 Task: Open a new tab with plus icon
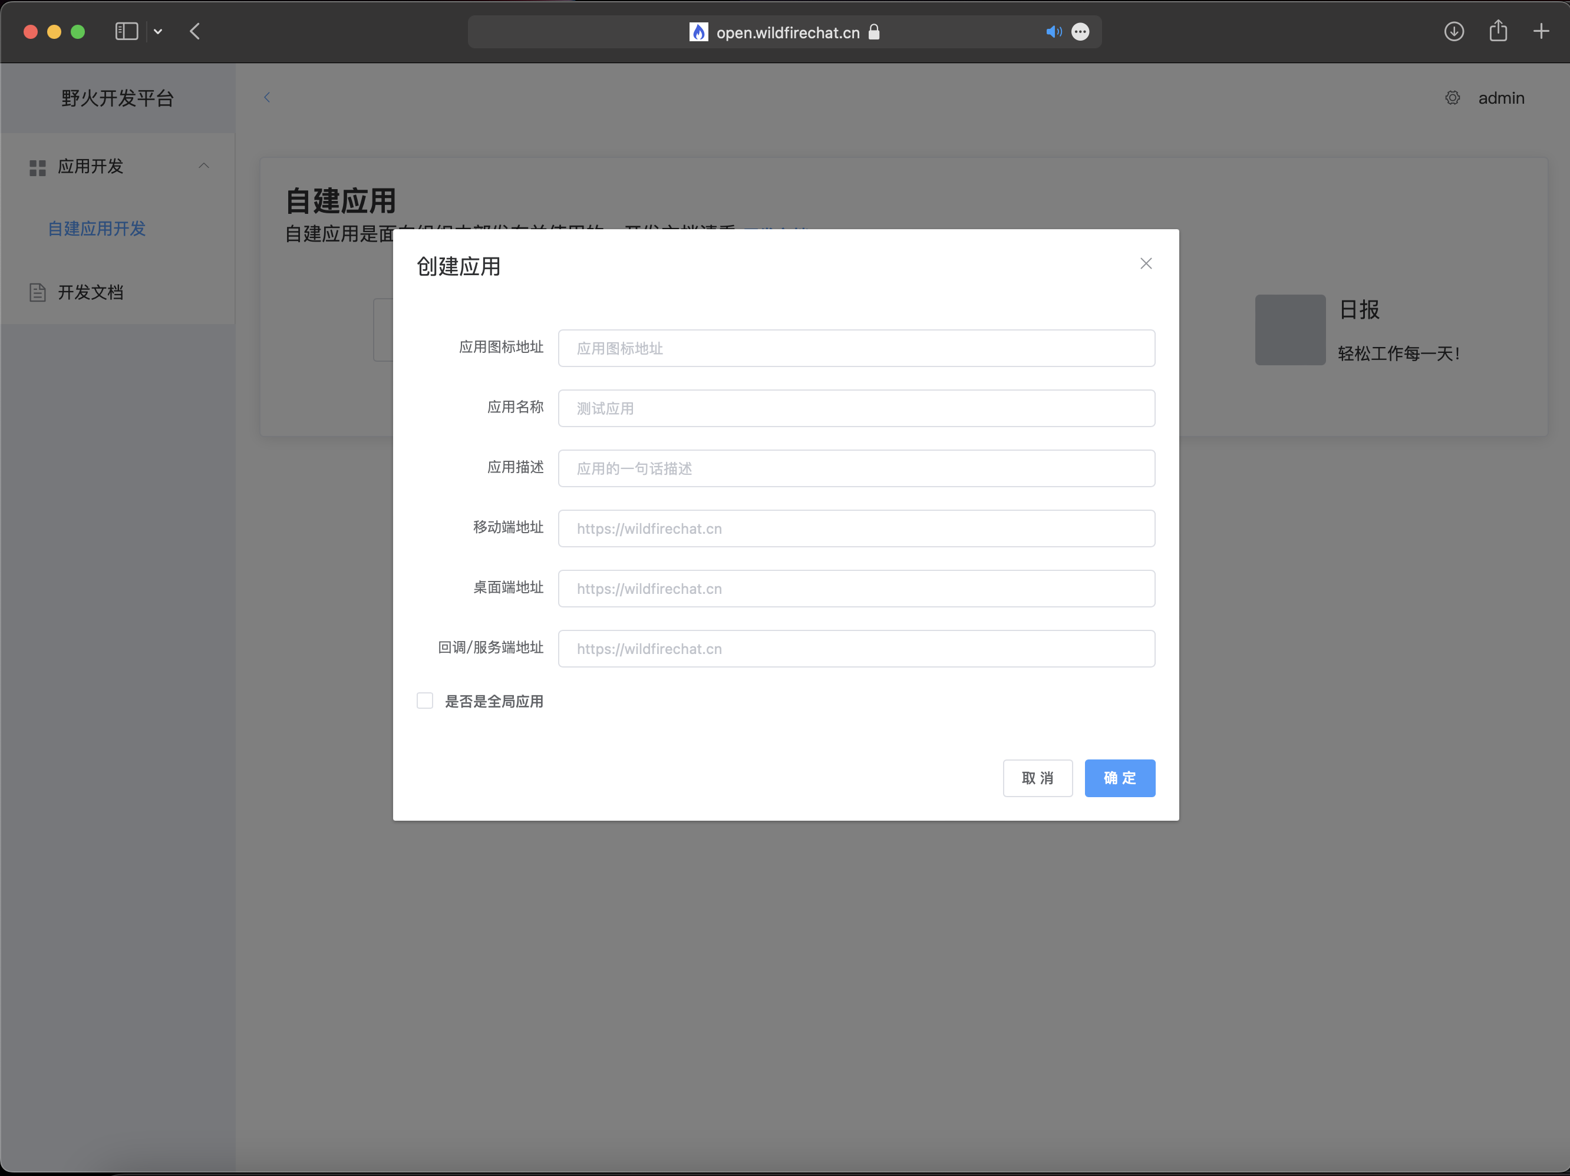tap(1541, 31)
